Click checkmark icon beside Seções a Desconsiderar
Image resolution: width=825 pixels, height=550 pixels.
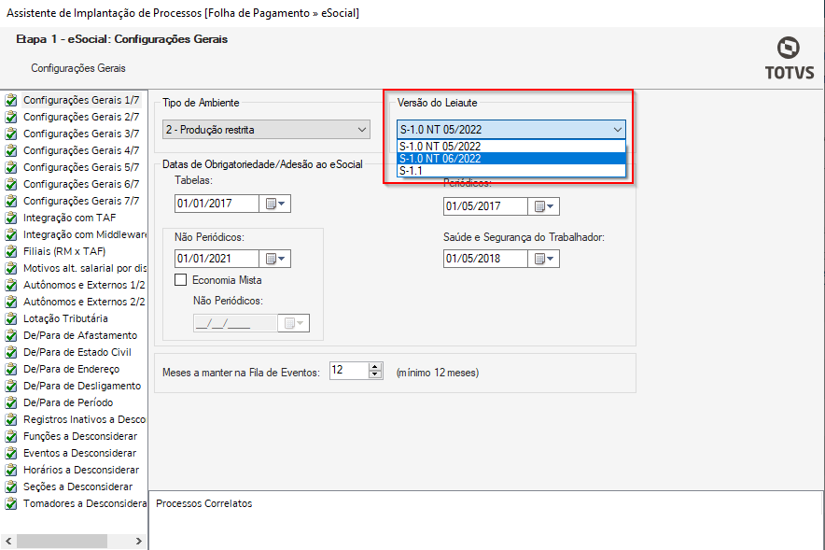[11, 487]
